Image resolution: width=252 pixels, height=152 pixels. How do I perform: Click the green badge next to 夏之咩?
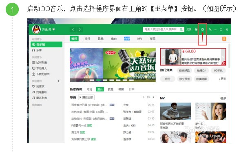[83, 132]
